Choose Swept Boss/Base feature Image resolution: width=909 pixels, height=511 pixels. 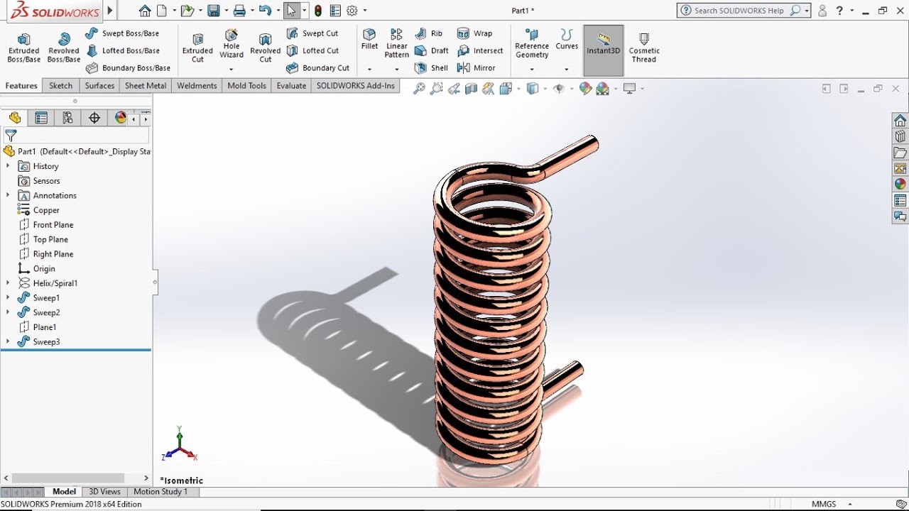point(122,33)
